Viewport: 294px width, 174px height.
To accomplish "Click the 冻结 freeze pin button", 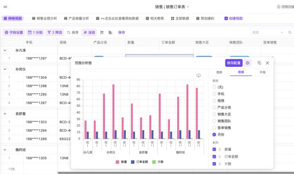I will click(x=89, y=32).
